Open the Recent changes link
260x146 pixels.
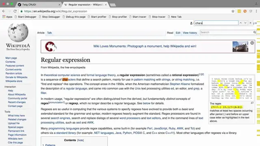pos(17,102)
